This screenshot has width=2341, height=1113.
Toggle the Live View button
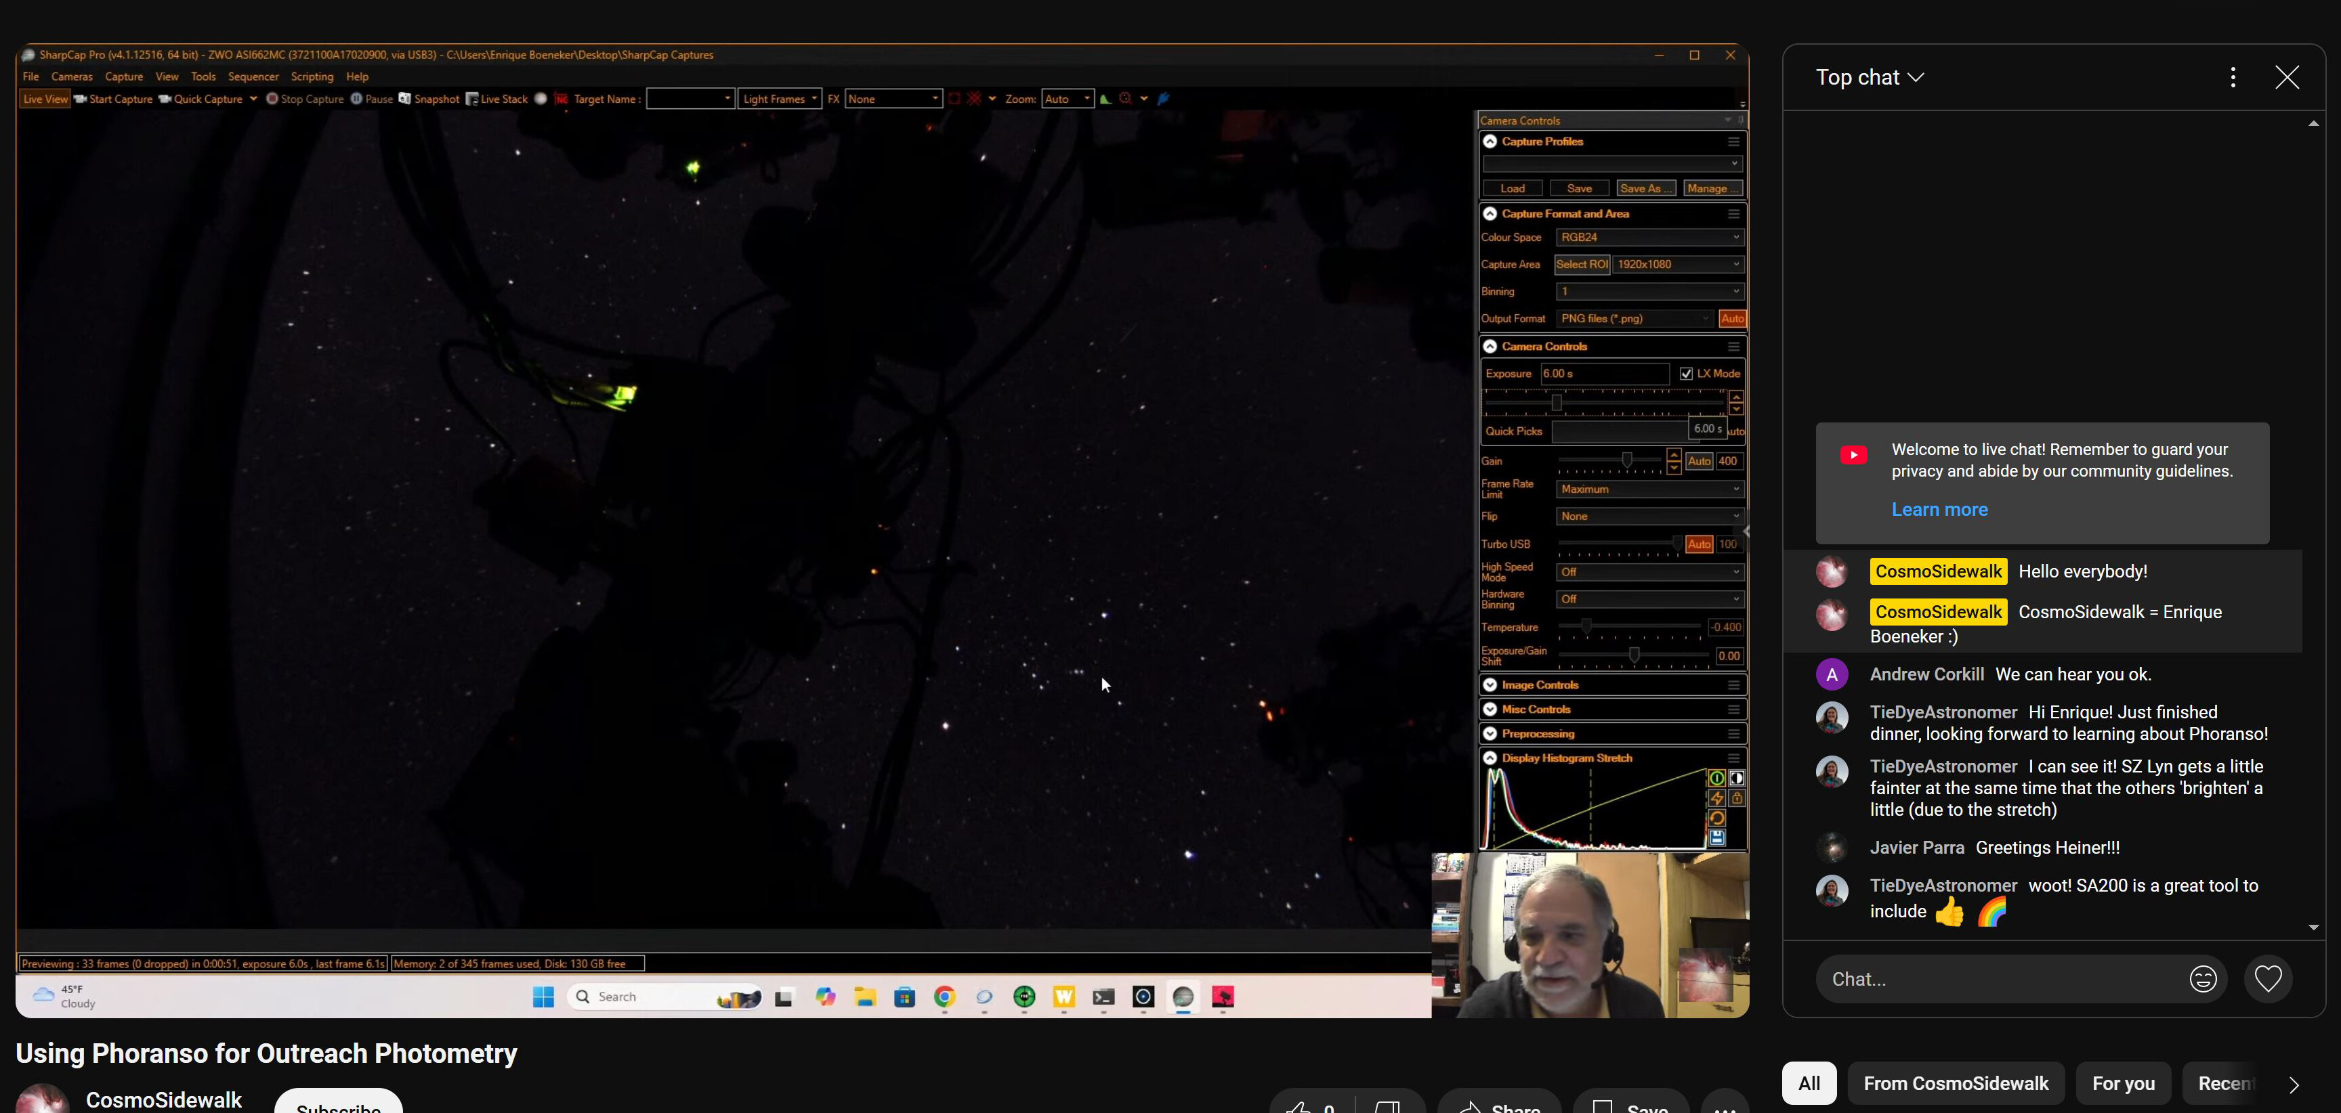[x=45, y=99]
